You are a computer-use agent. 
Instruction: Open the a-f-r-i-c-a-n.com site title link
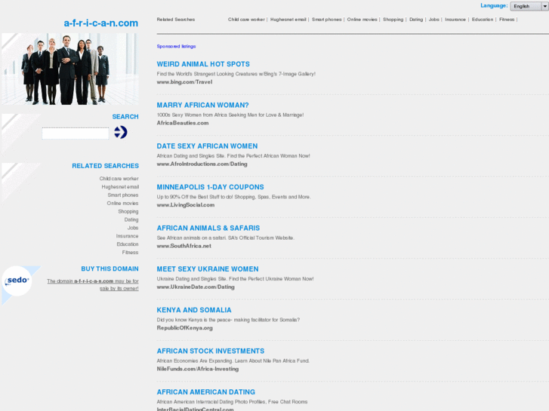[101, 23]
